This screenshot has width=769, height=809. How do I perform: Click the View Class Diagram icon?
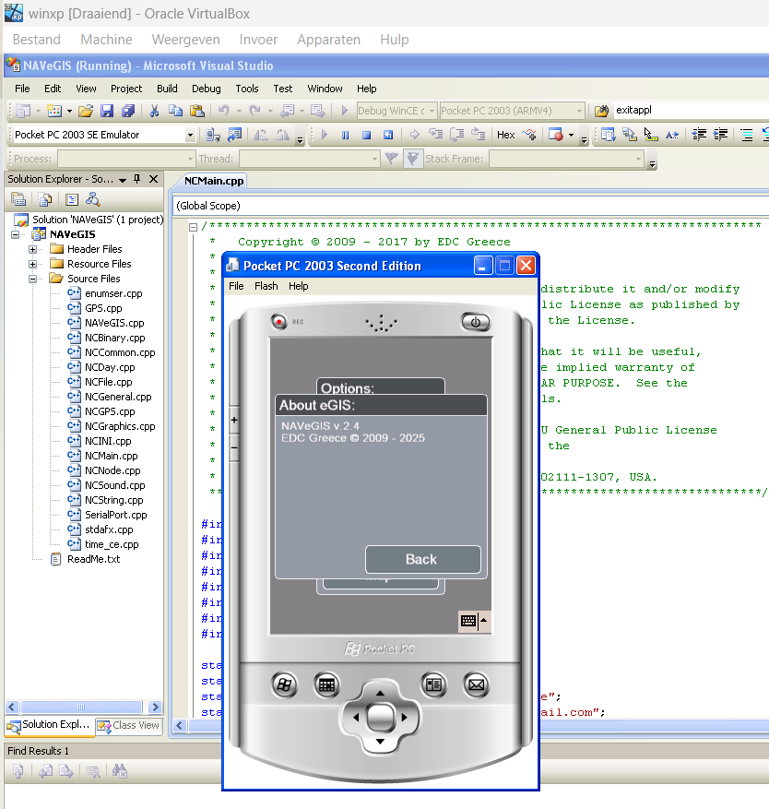[x=93, y=199]
